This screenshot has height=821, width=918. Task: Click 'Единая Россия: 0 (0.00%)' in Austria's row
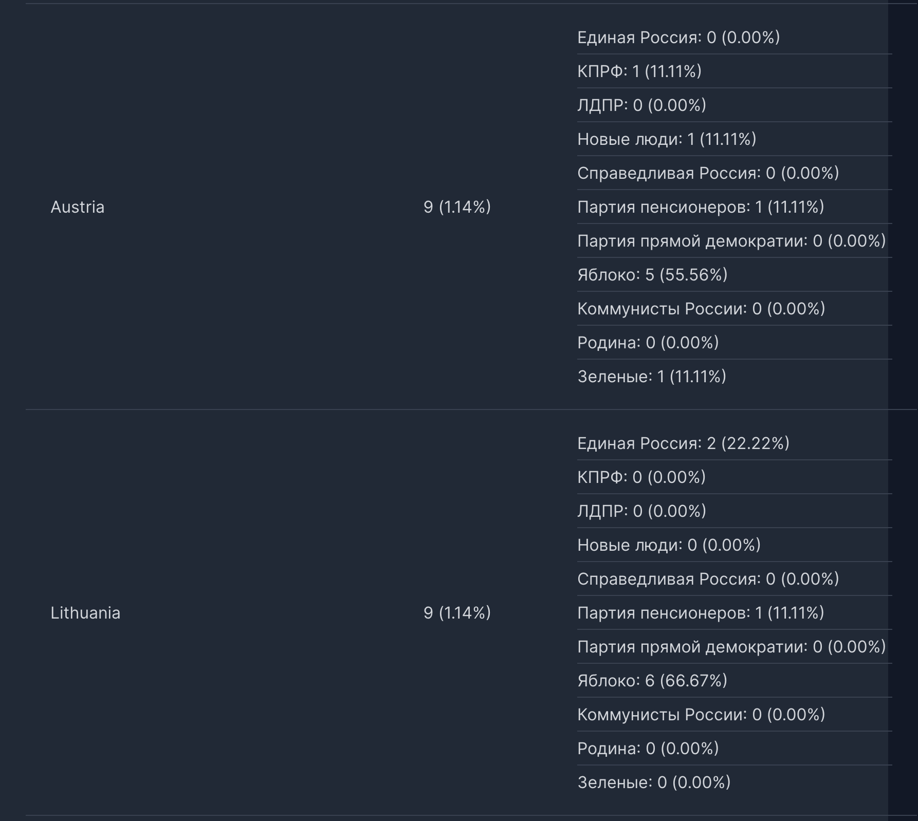click(x=678, y=38)
